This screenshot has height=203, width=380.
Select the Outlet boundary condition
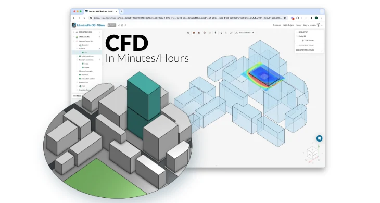pyautogui.click(x=87, y=67)
